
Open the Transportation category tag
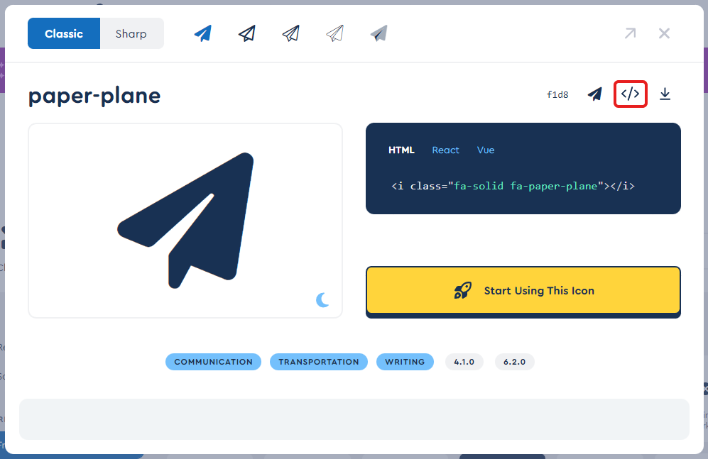pos(319,362)
